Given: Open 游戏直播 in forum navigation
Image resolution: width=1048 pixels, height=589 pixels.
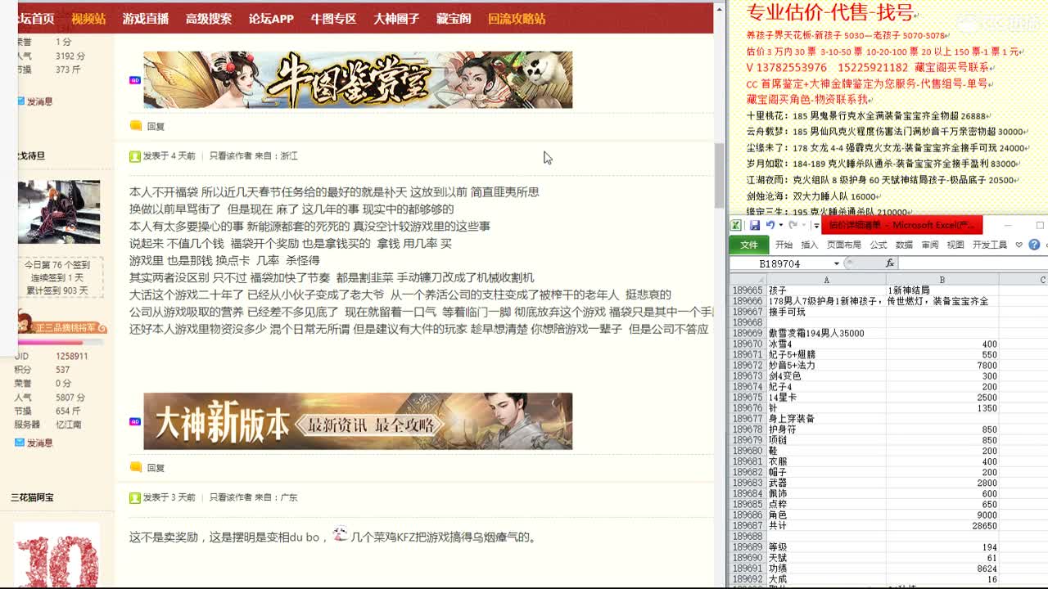Looking at the screenshot, I should [146, 18].
